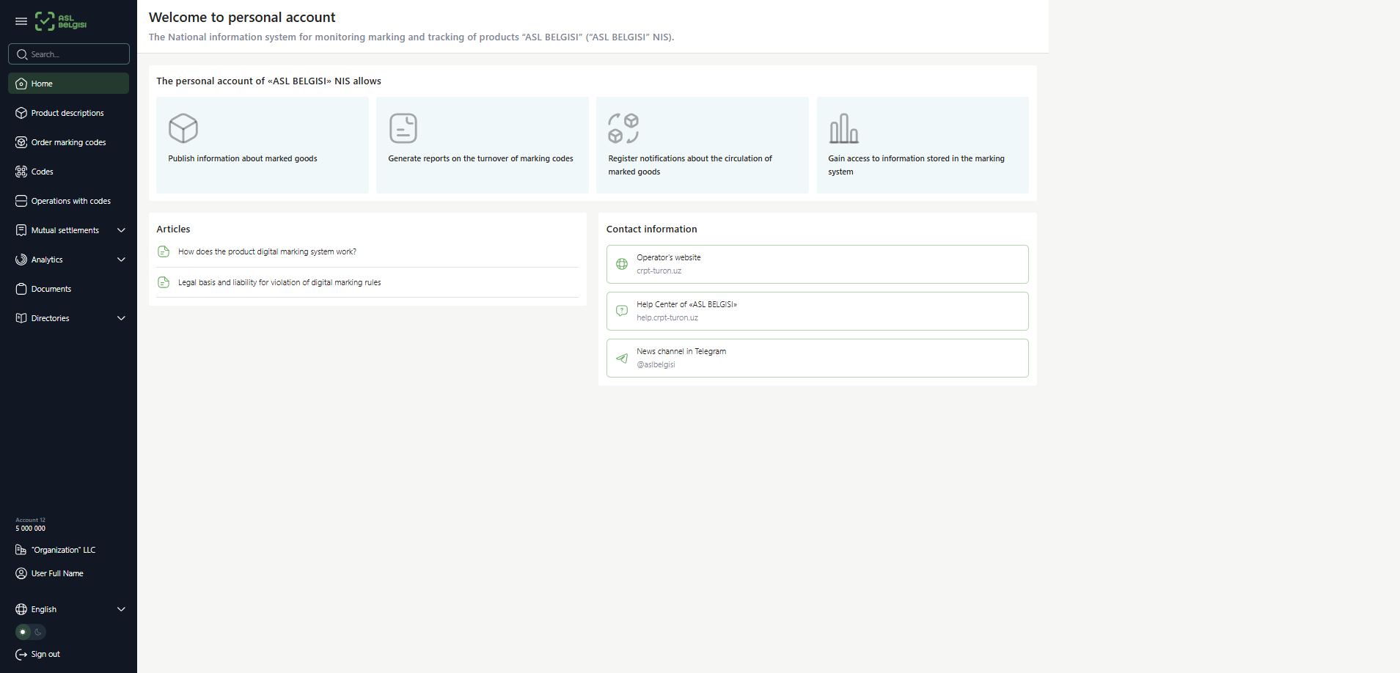Click the Telegram paper plane icon

(622, 358)
